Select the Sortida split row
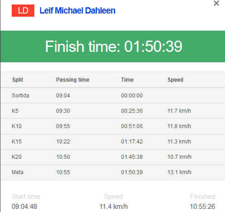The width and height of the screenshot is (225, 212). pyautogui.click(x=112, y=96)
